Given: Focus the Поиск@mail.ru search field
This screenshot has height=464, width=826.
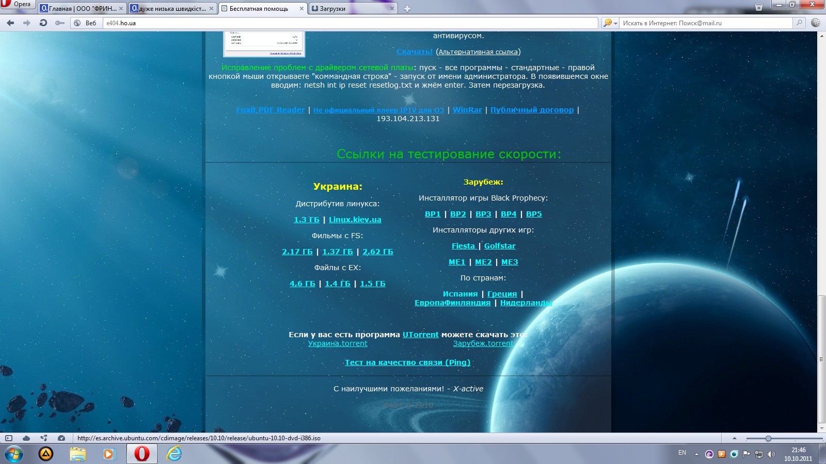Looking at the screenshot, I should point(706,23).
